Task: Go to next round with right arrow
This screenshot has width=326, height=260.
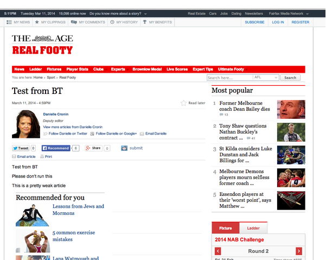Action: [299, 251]
